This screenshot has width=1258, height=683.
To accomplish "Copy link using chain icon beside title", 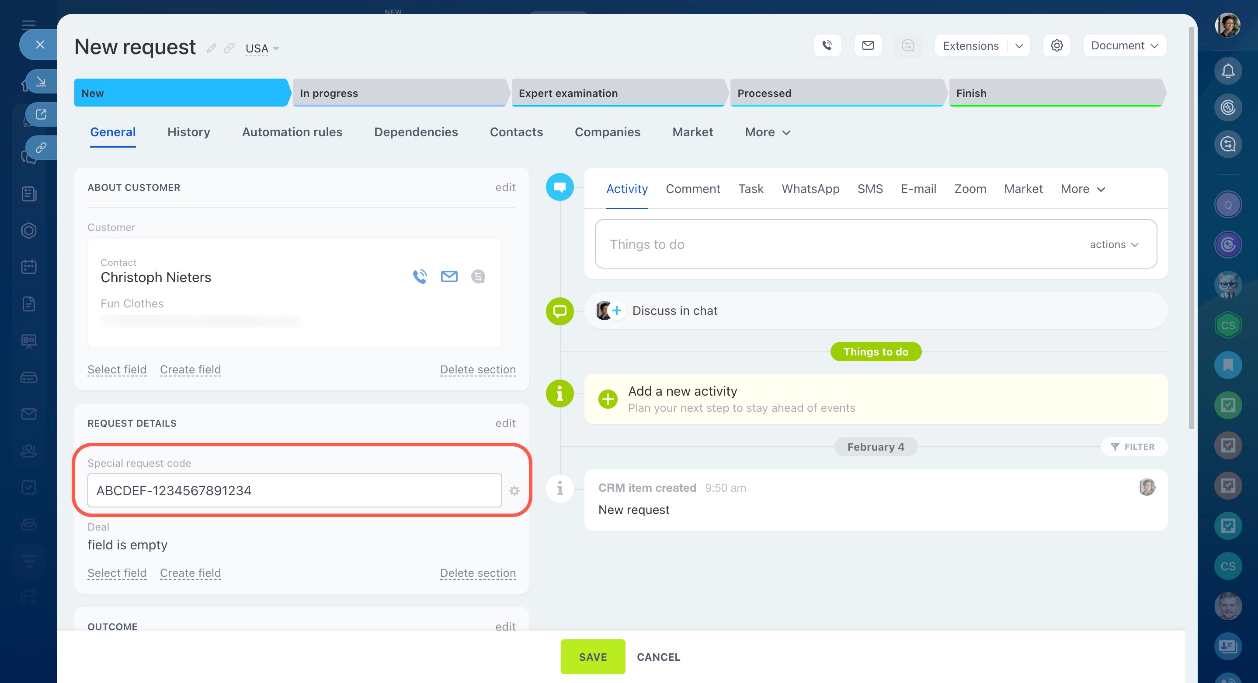I will click(x=229, y=48).
